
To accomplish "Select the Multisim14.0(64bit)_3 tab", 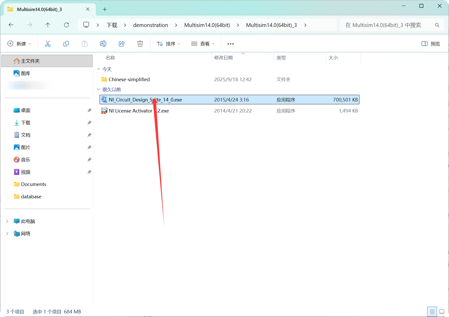I will tap(50, 9).
